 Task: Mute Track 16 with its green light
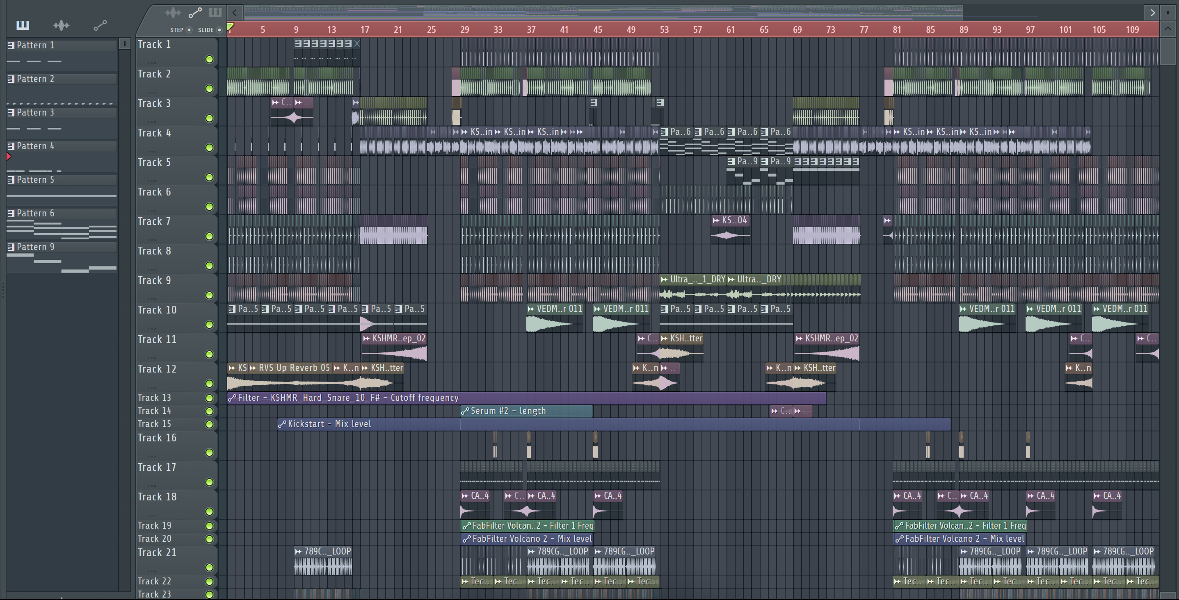210,453
